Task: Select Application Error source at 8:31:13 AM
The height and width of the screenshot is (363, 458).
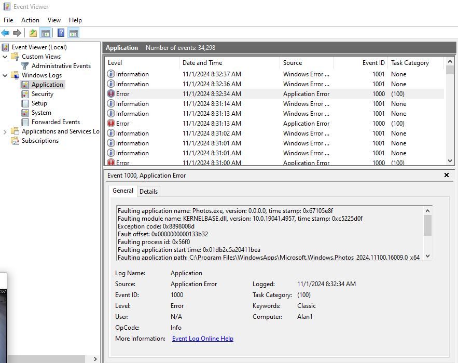Action: (306, 124)
